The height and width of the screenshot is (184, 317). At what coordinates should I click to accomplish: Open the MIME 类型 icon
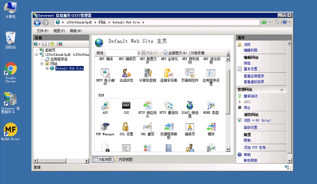211,106
